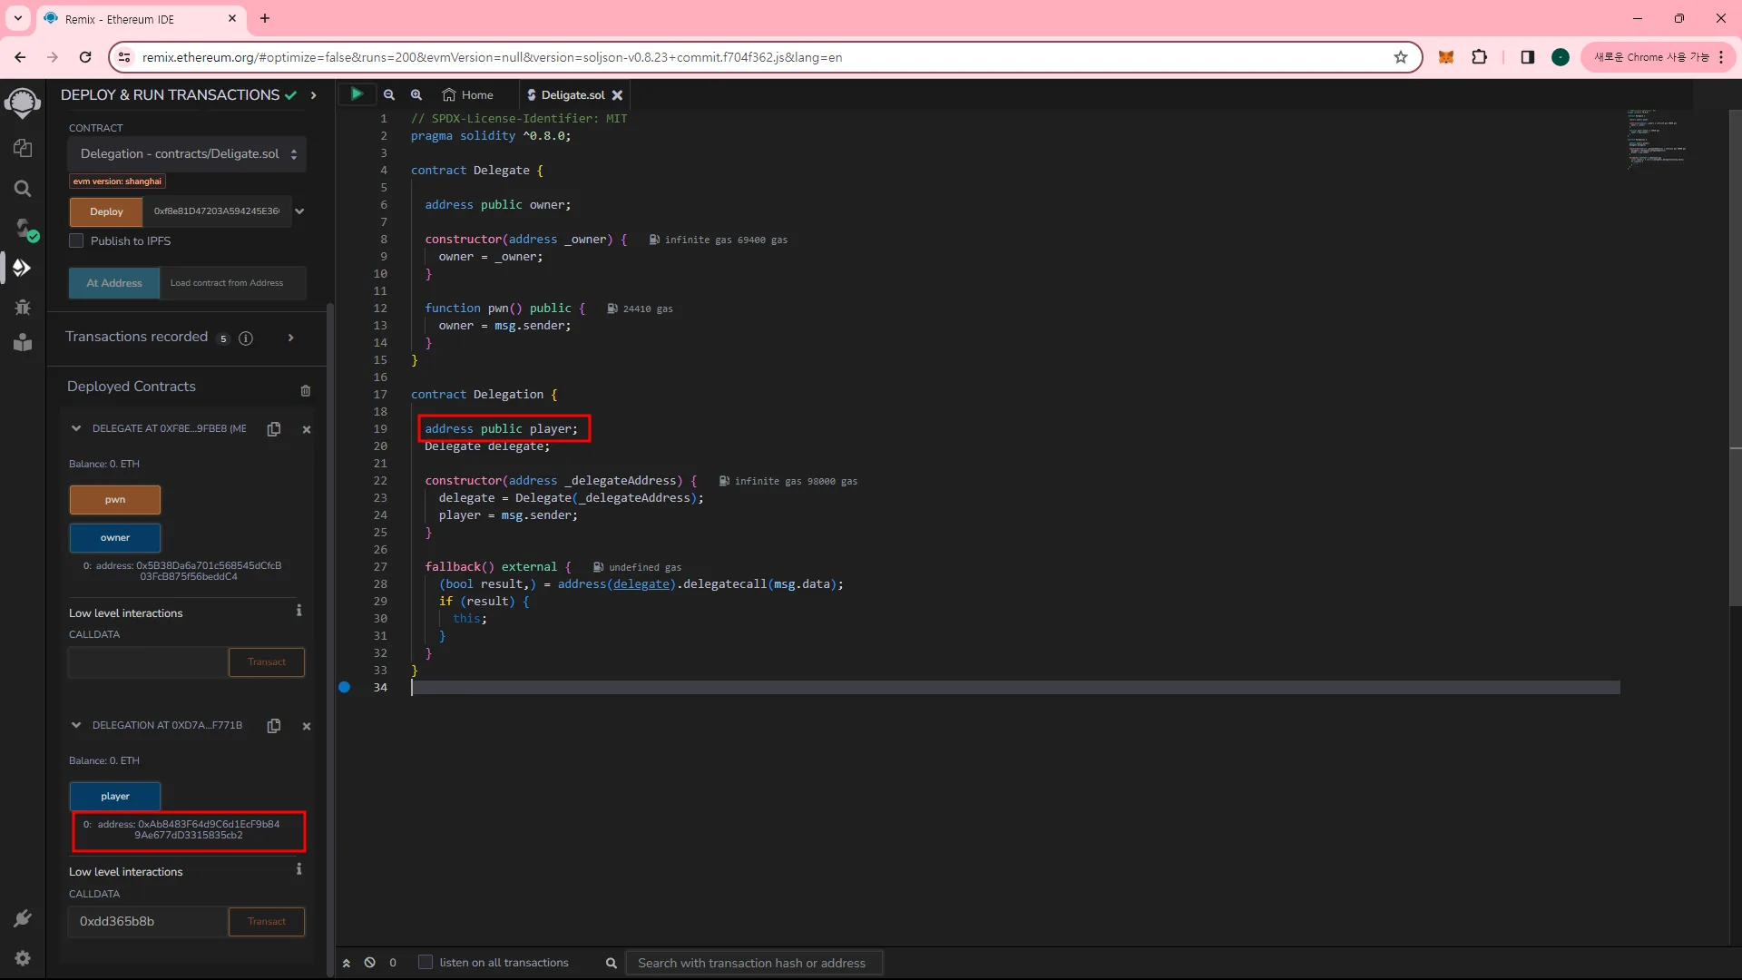This screenshot has height=980, width=1742.
Task: Remove the DELEGATION AT 0XD7A instance
Action: pos(307,726)
